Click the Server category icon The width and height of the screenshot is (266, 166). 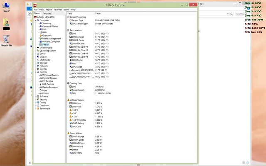(38, 54)
